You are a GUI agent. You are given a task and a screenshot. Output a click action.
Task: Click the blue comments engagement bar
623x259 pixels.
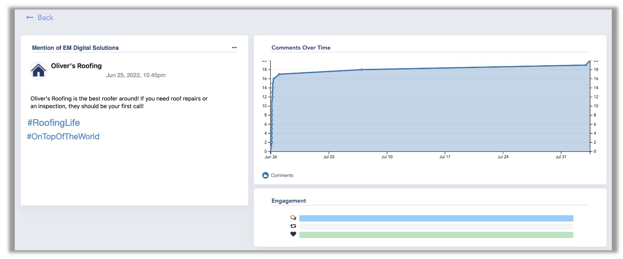(x=436, y=218)
